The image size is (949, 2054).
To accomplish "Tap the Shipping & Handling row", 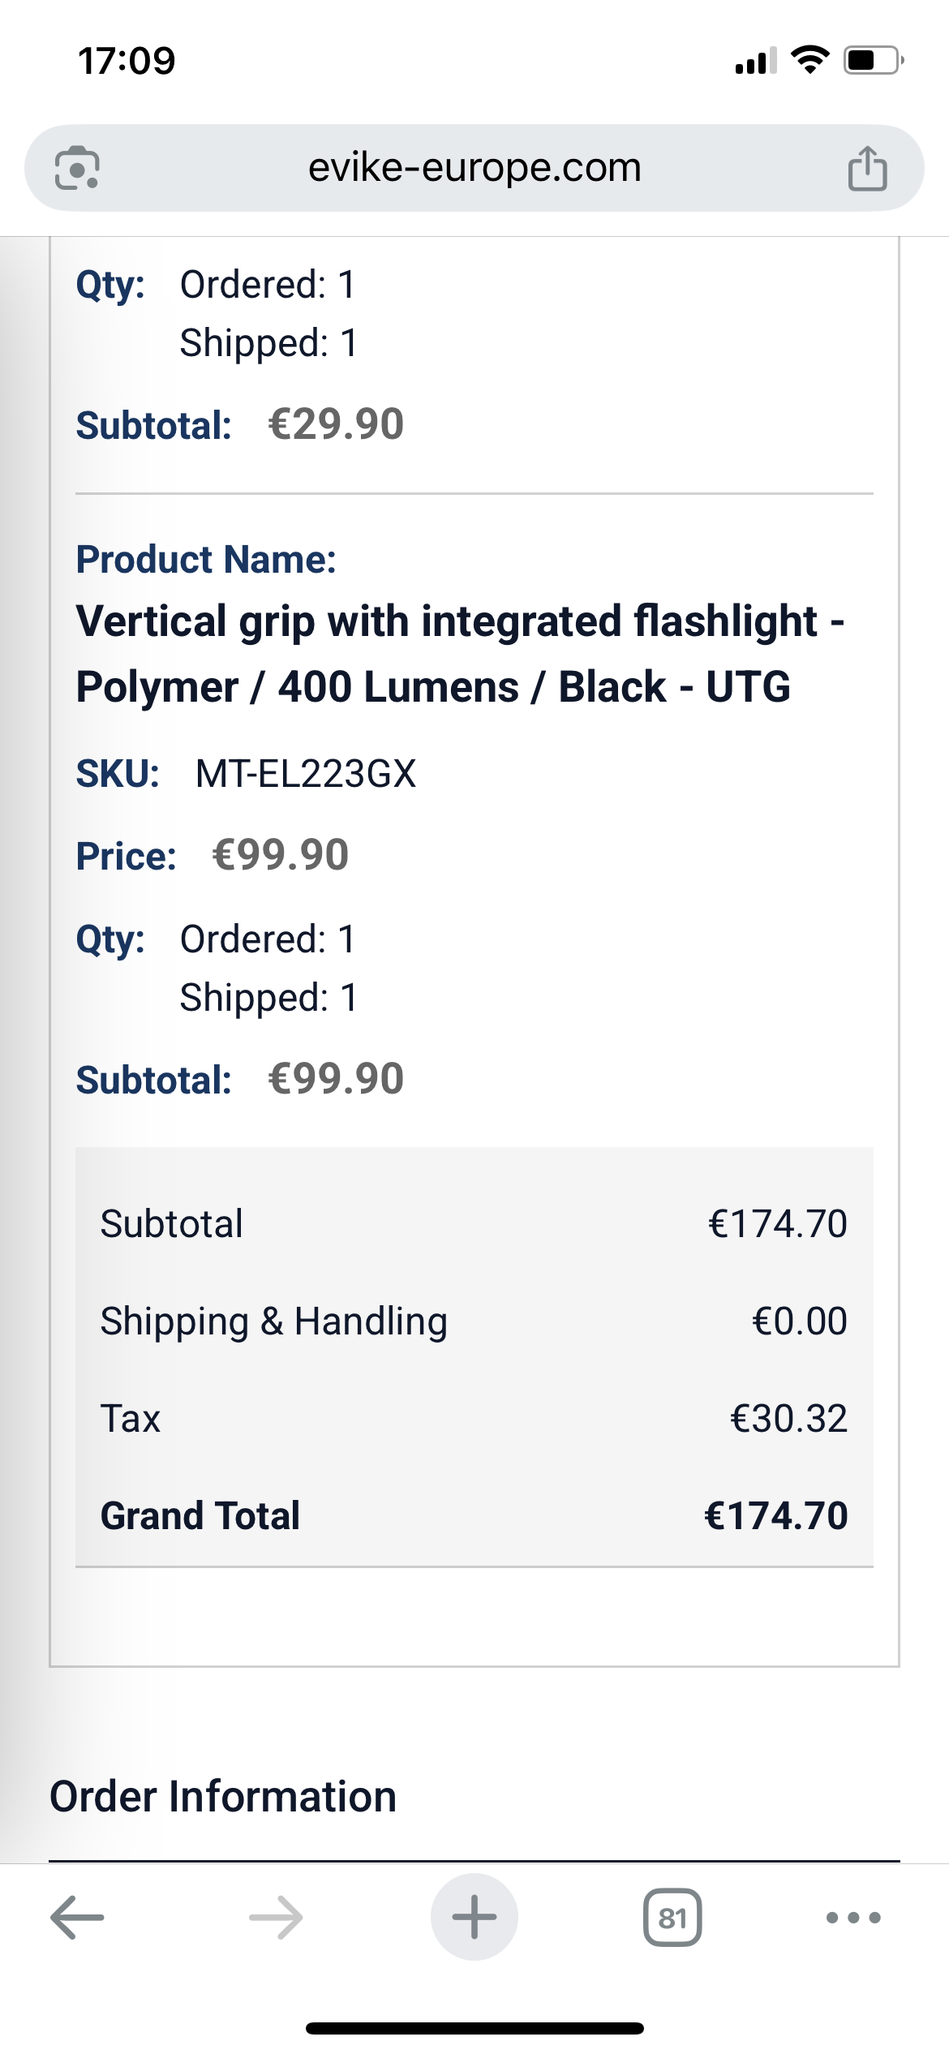I will (x=474, y=1321).
